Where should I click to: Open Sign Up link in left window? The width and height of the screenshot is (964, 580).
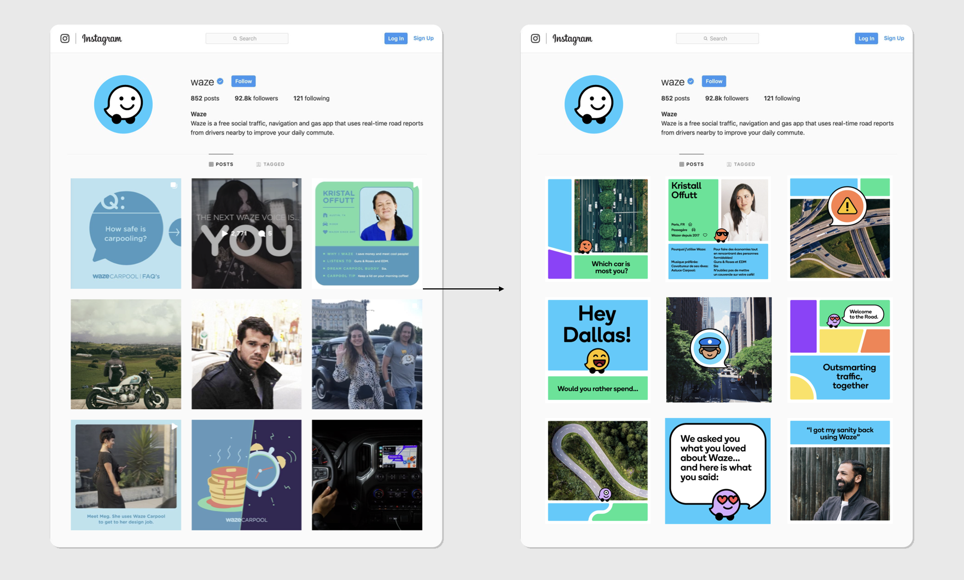[423, 38]
